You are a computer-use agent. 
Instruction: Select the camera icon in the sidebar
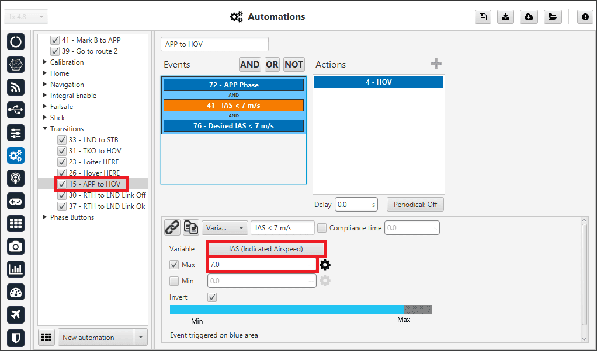(16, 247)
